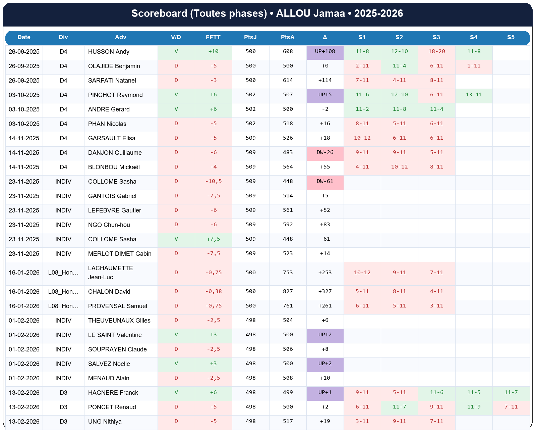
Task: Click PONCET Renaud's 7-11 fifth set
Action: pyautogui.click(x=511, y=407)
